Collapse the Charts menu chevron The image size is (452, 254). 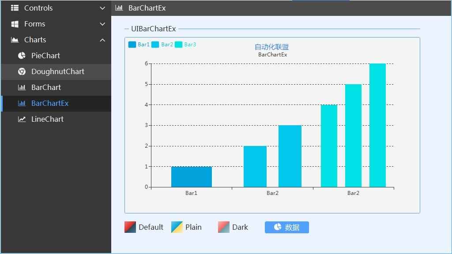(102, 40)
